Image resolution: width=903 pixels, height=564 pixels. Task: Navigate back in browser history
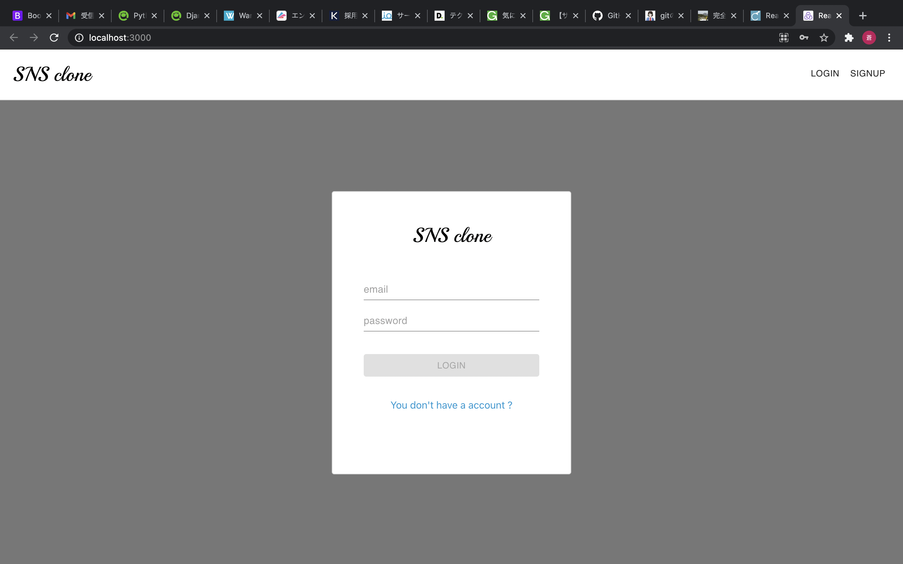[x=14, y=37]
